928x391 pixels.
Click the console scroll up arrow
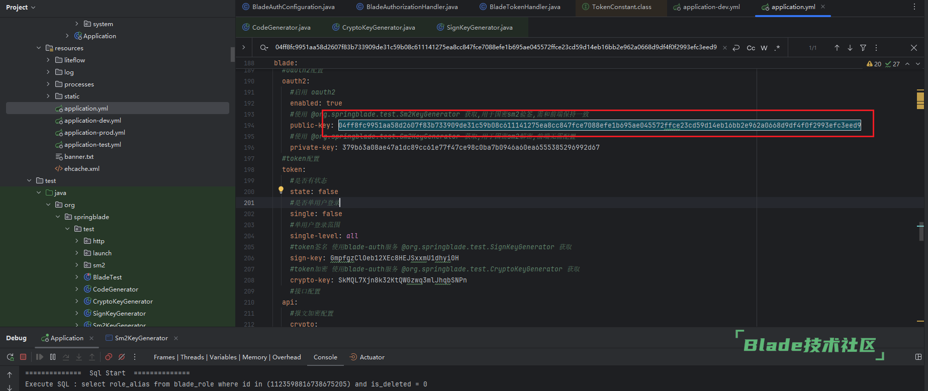pos(10,374)
